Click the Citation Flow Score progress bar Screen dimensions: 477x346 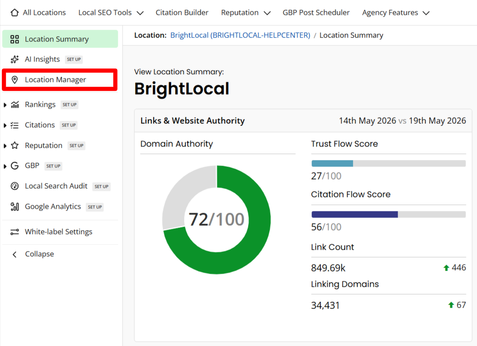click(389, 214)
